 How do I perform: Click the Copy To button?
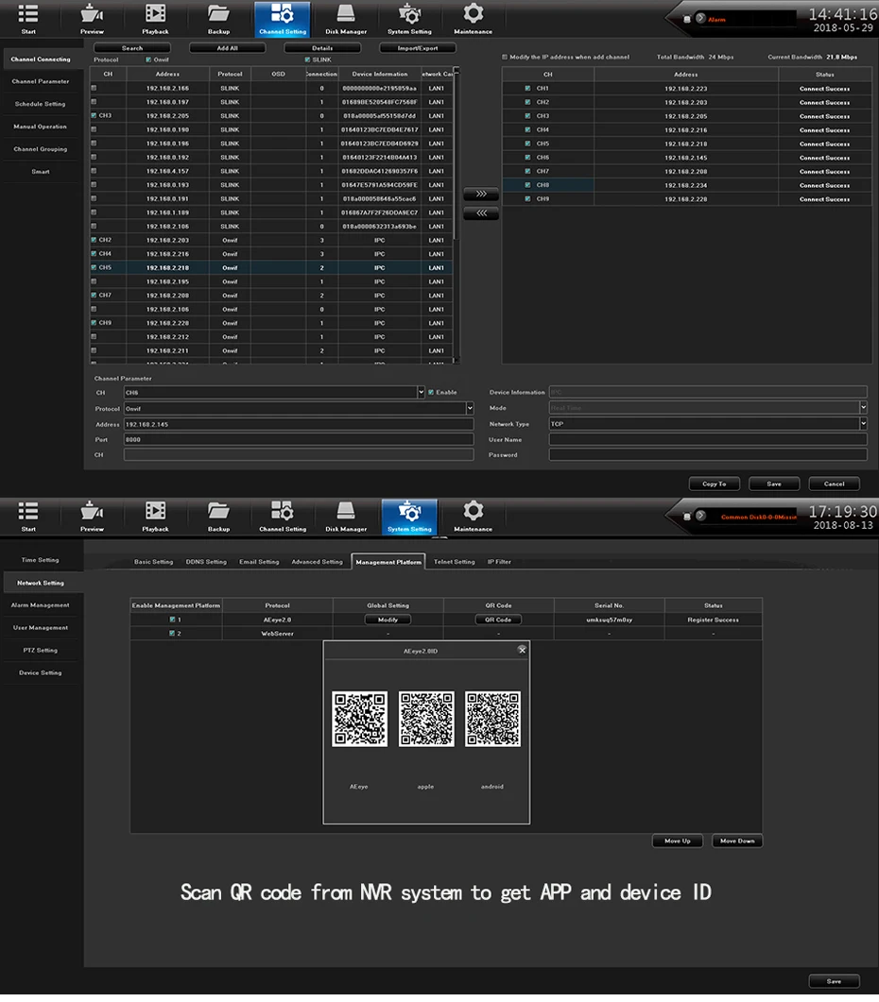pos(714,484)
